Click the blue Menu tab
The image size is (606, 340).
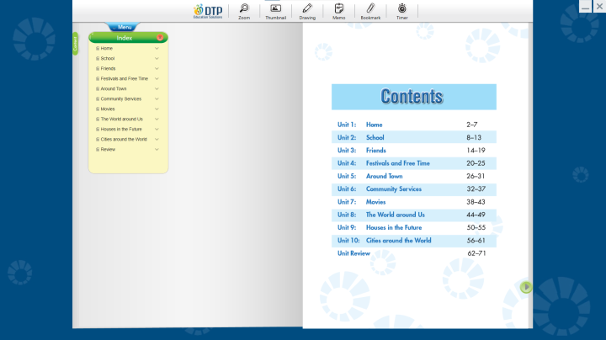pyautogui.click(x=125, y=28)
